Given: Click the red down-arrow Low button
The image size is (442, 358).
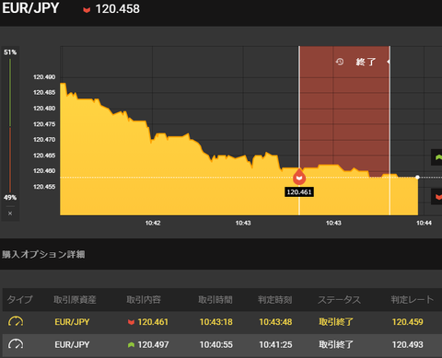Looking at the screenshot, I should click(437, 197).
